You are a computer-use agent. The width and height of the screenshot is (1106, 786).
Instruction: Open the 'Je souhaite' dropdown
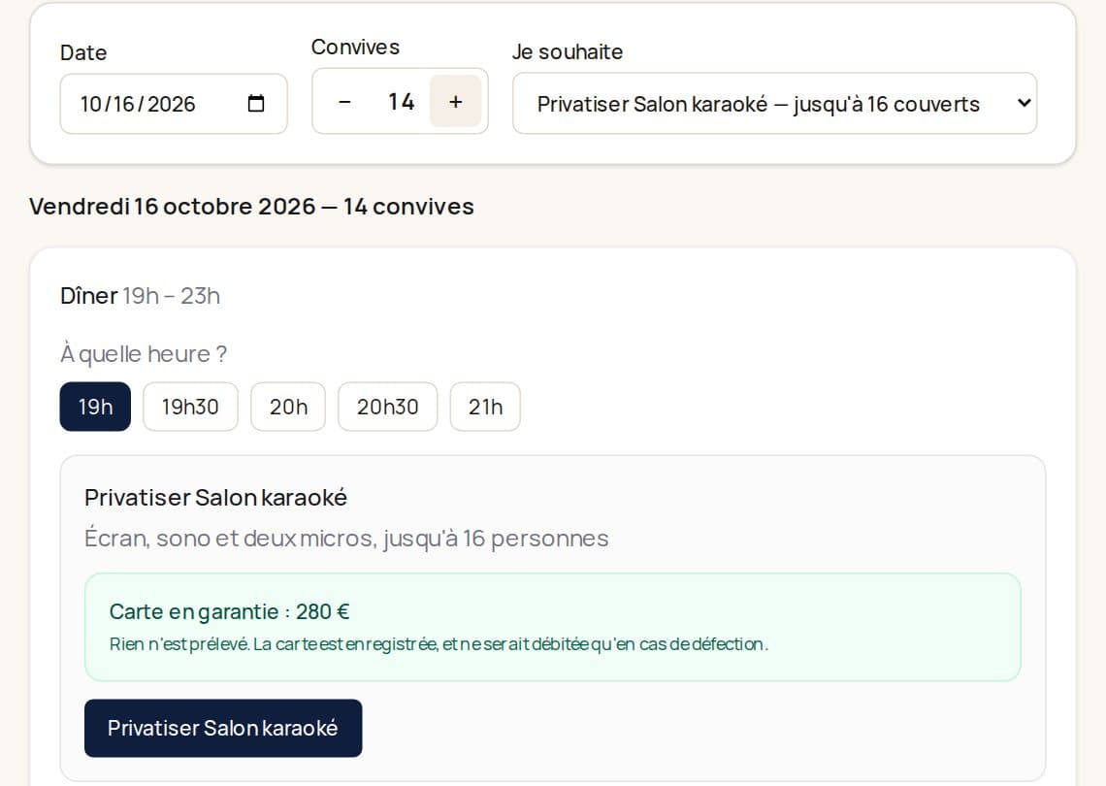click(x=774, y=103)
